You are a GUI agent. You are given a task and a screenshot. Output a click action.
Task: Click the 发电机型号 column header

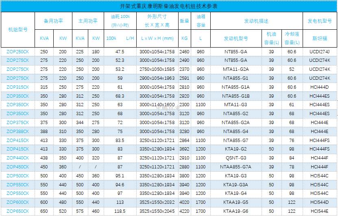[320, 21]
